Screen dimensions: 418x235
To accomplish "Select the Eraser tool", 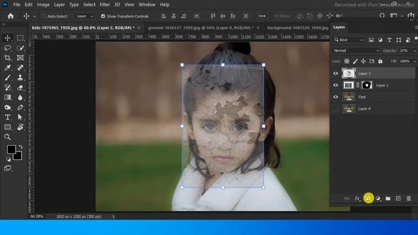I will click(x=20, y=87).
